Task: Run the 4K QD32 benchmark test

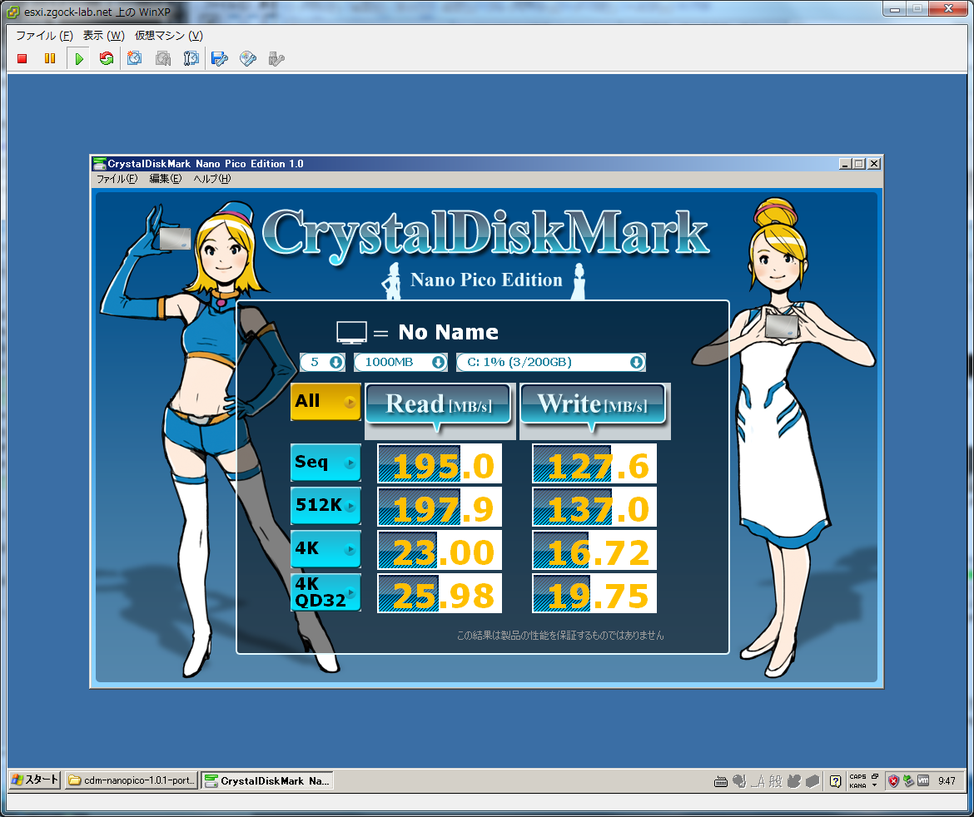Action: click(325, 592)
